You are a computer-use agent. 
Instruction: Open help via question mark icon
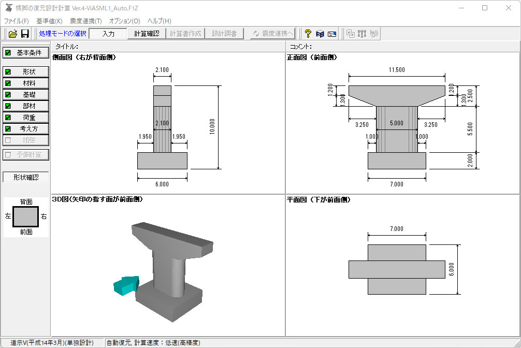[308, 34]
